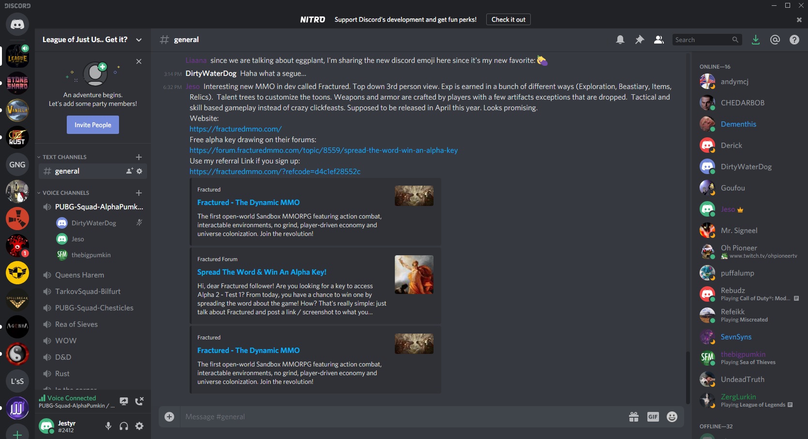Screen dimensions: 808x439
Task: Open the server name dropdown menu
Action: tap(139, 40)
